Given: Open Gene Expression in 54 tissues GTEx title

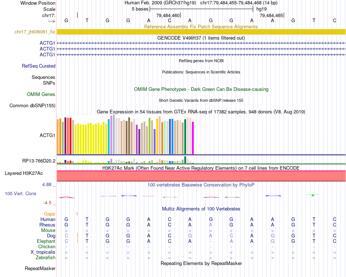Looking at the screenshot, I should 201,112.
